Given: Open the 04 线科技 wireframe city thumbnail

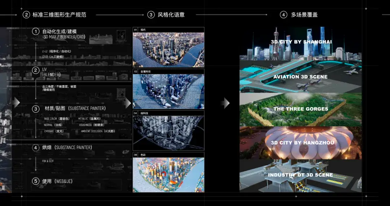Looking at the screenshot, I should [168, 133].
